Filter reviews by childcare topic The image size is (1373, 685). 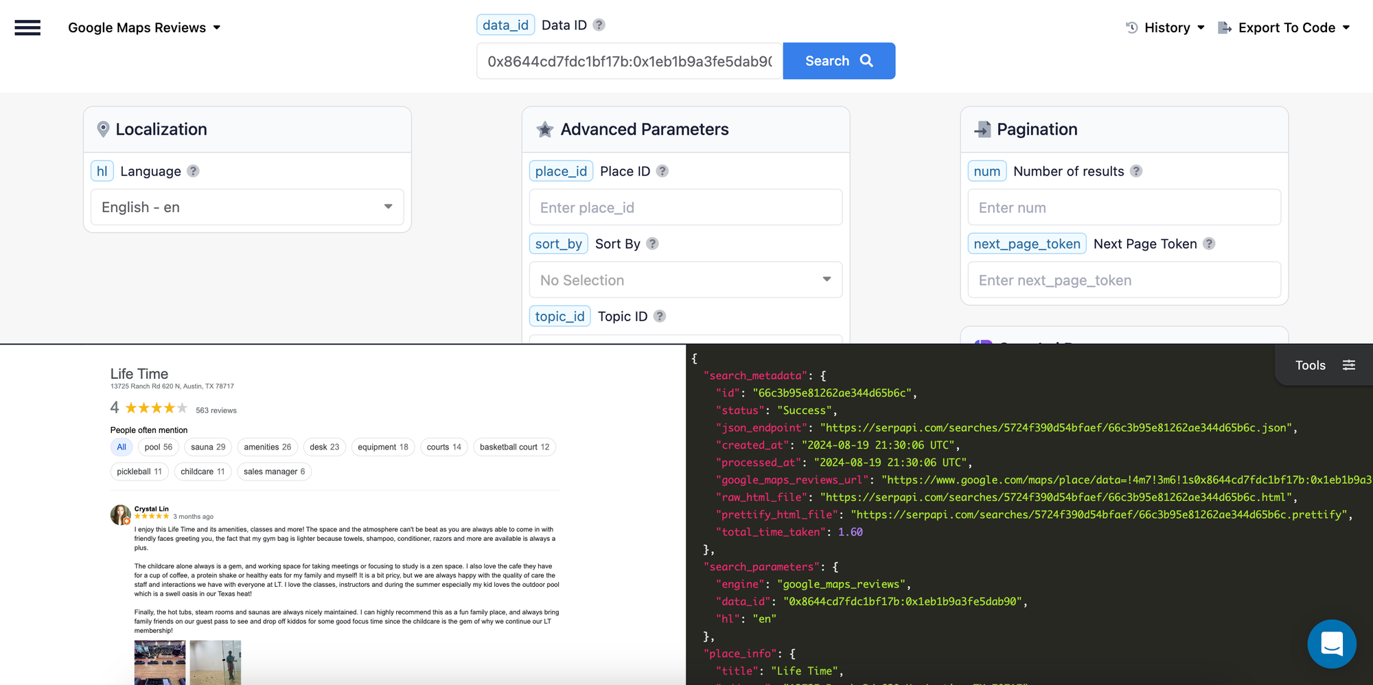pos(203,472)
